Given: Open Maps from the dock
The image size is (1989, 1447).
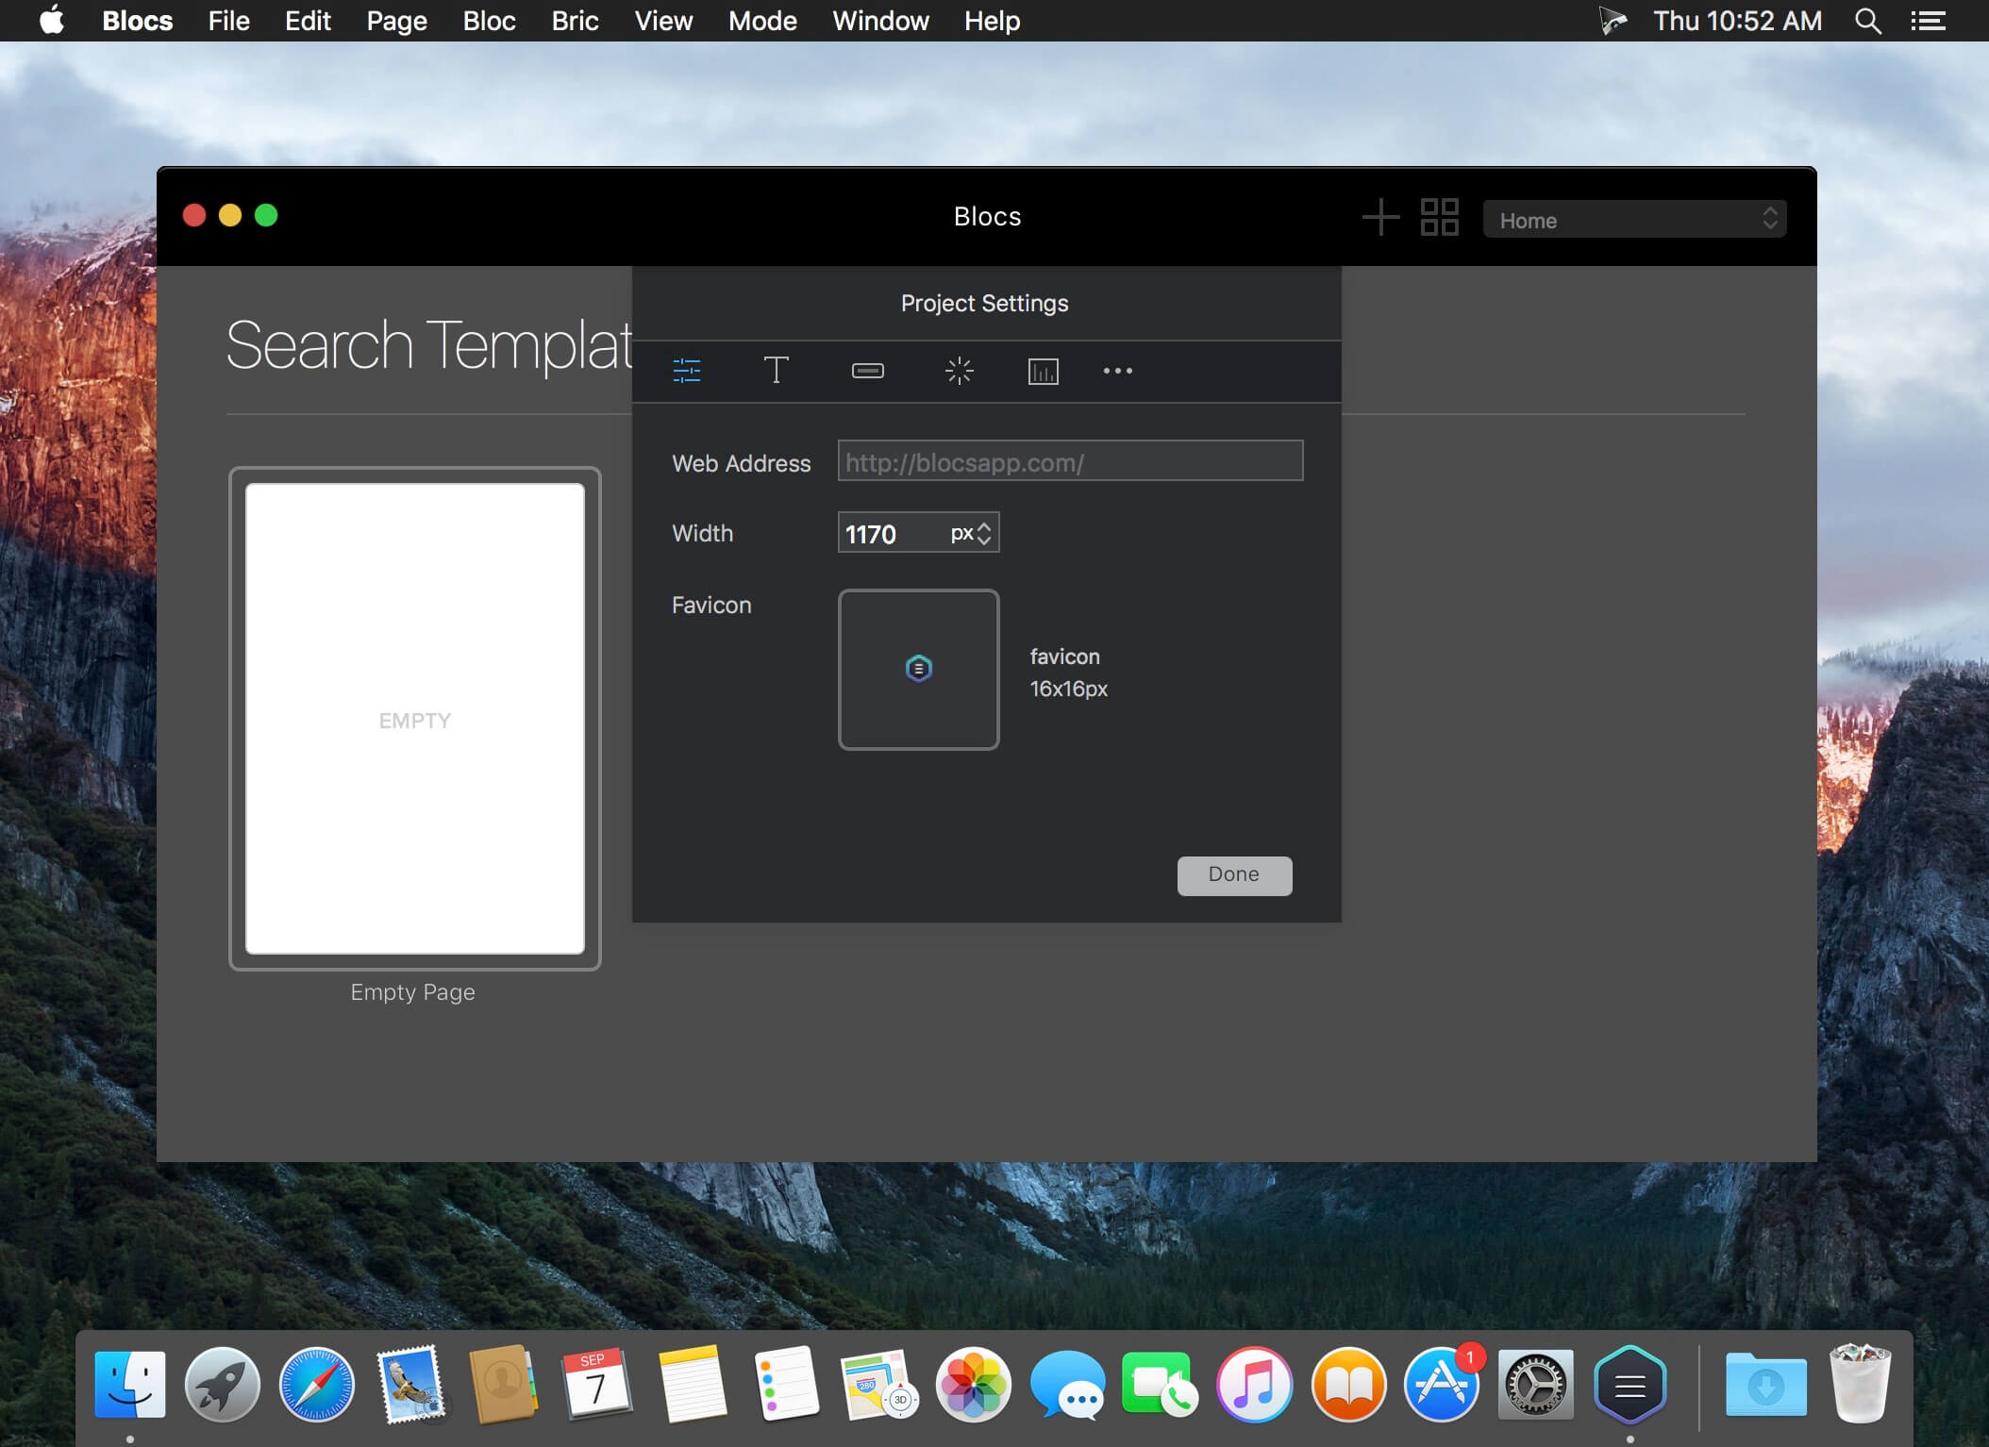Looking at the screenshot, I should 879,1384.
